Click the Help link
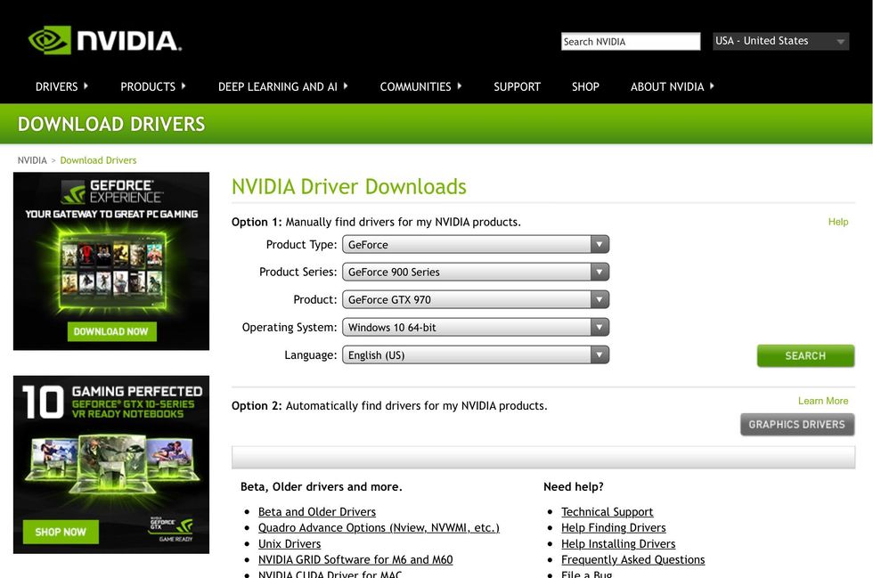 (837, 222)
